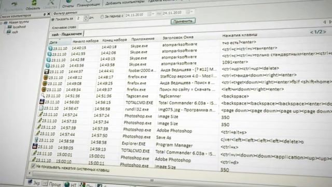The height and width of the screenshot is (187, 332).
Task: Click the days spinner arrows
Action: pos(86,18)
